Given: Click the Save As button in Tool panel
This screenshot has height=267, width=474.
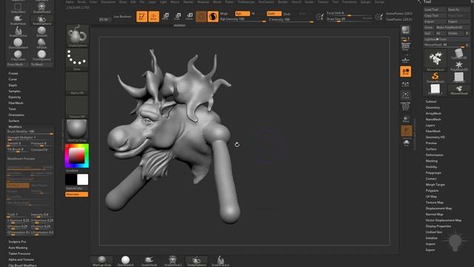Looking at the screenshot, I should tap(458, 10).
